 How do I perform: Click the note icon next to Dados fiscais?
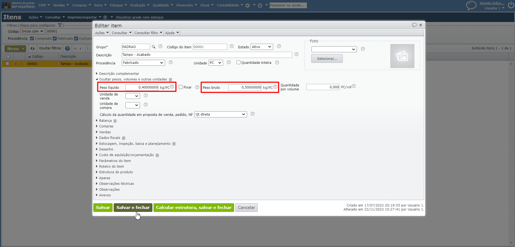point(124,138)
